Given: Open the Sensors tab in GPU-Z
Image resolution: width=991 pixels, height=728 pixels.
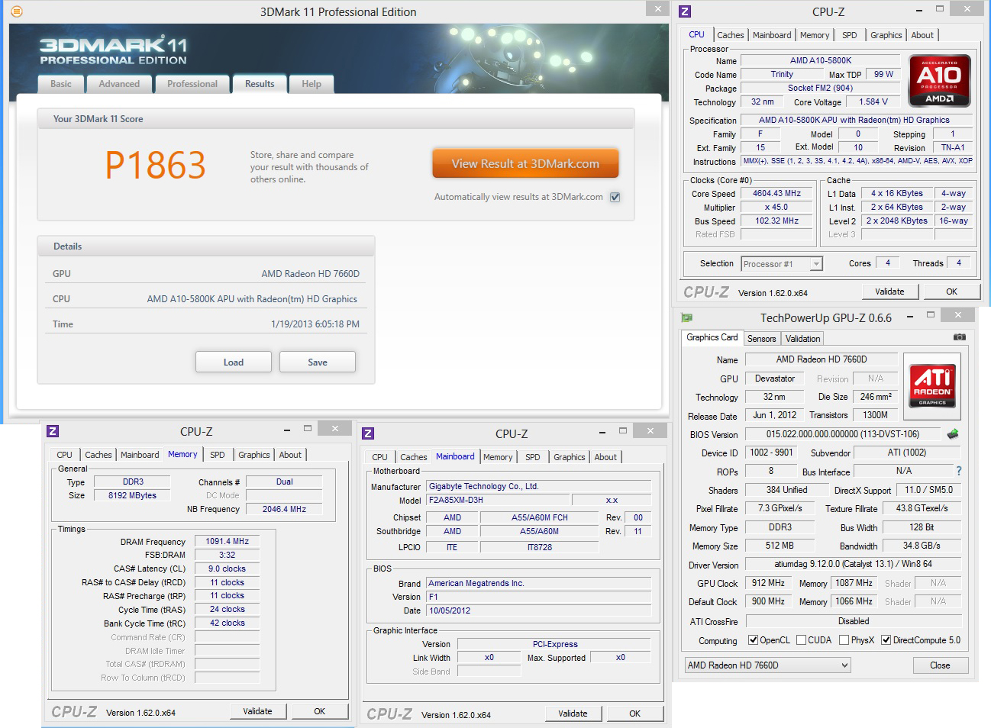Looking at the screenshot, I should point(762,339).
